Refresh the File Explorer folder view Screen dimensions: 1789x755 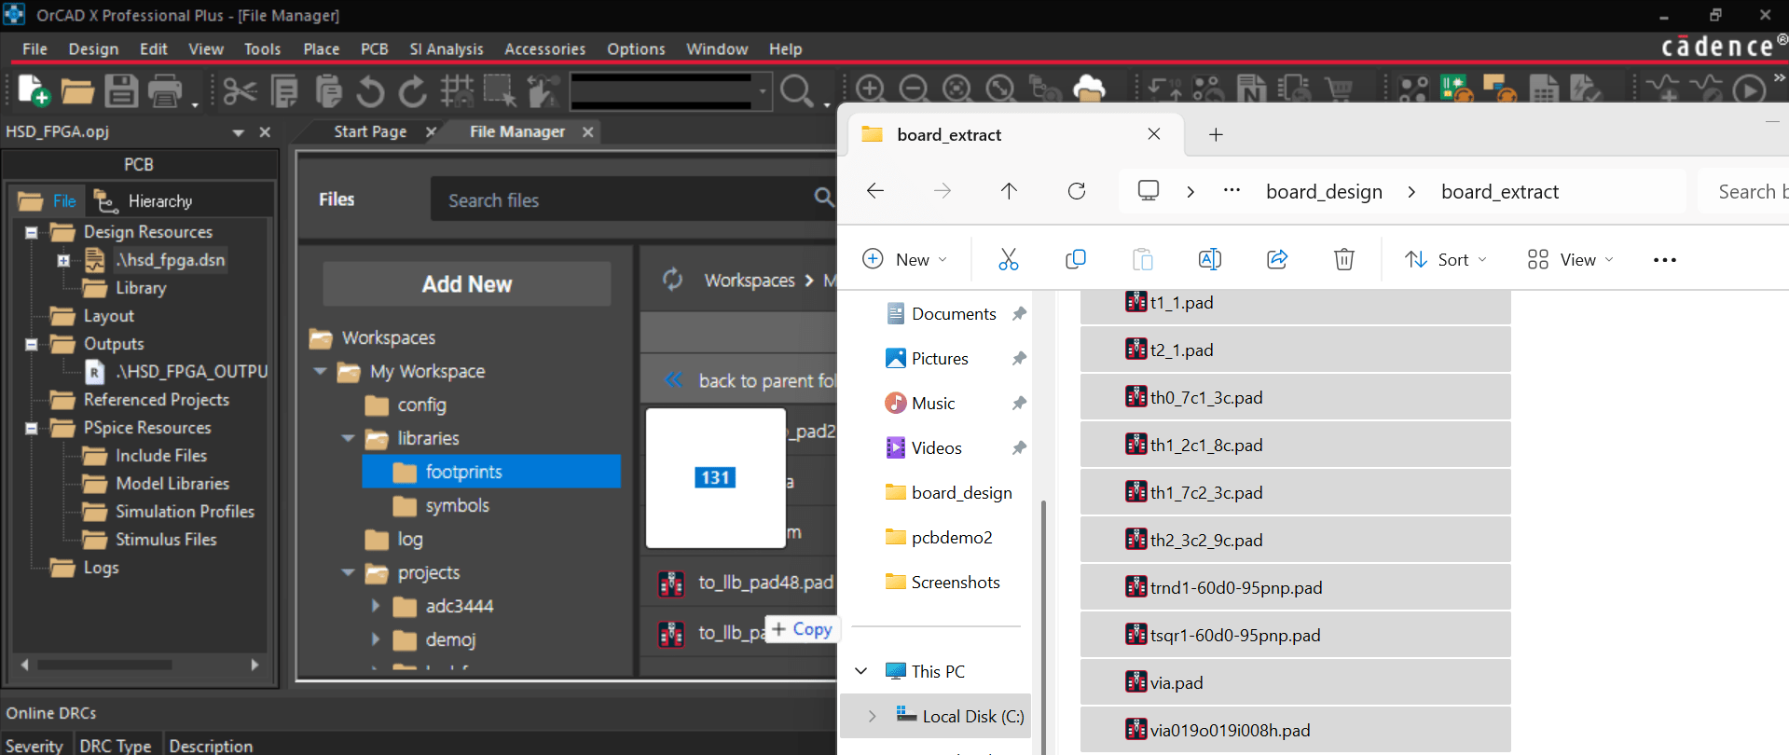(1077, 191)
